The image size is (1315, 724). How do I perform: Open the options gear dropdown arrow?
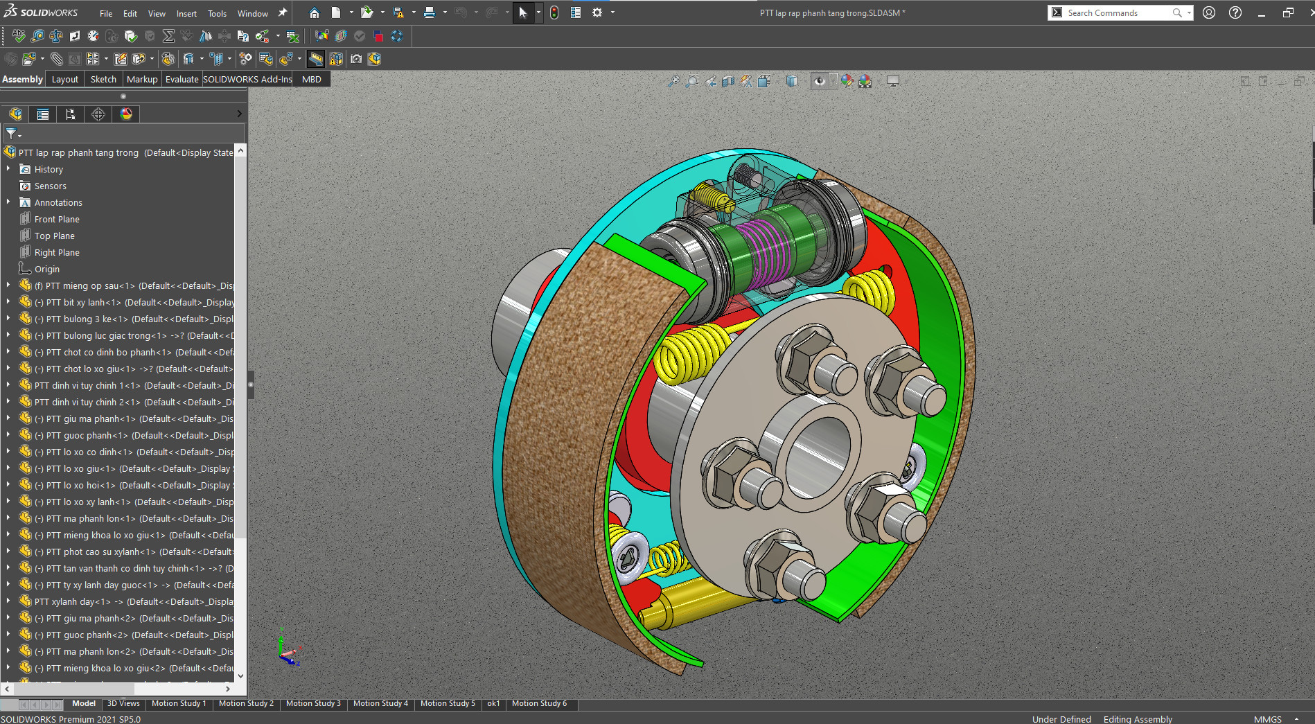click(x=612, y=12)
